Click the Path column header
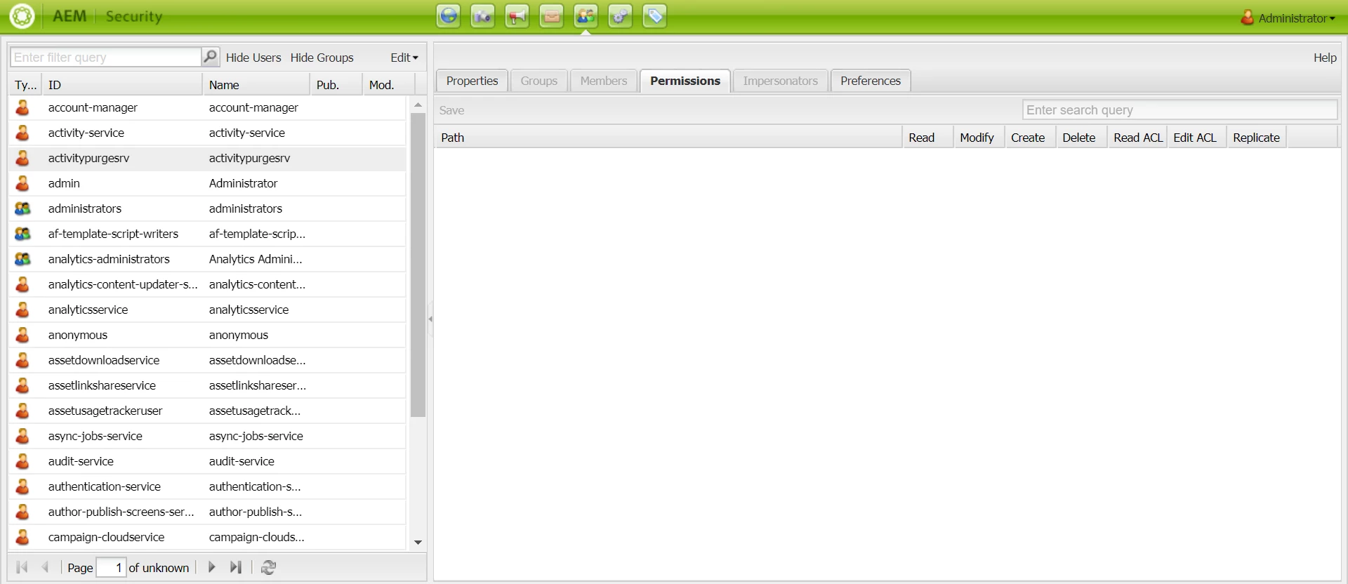Screen dimensions: 1348x584 668,138
